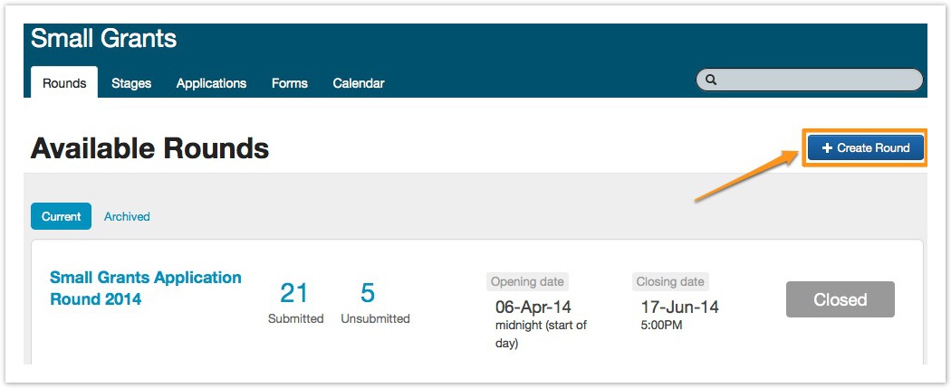Show Current rounds filter
This screenshot has height=388, width=951.
pyautogui.click(x=61, y=217)
